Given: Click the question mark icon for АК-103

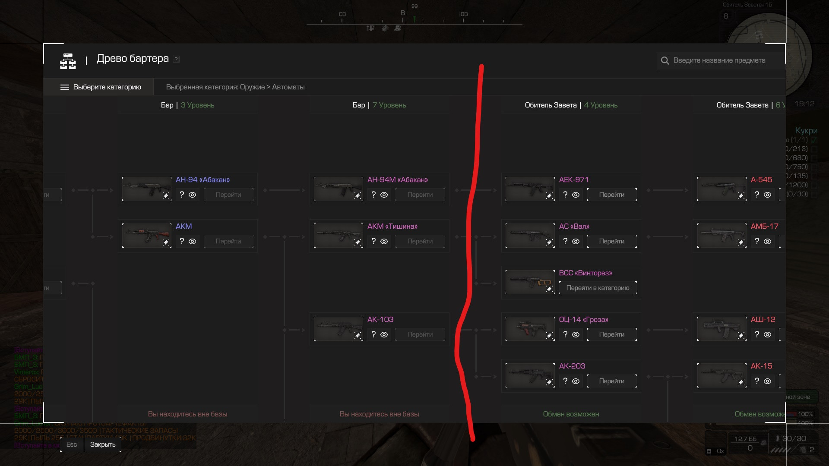Looking at the screenshot, I should point(373,334).
